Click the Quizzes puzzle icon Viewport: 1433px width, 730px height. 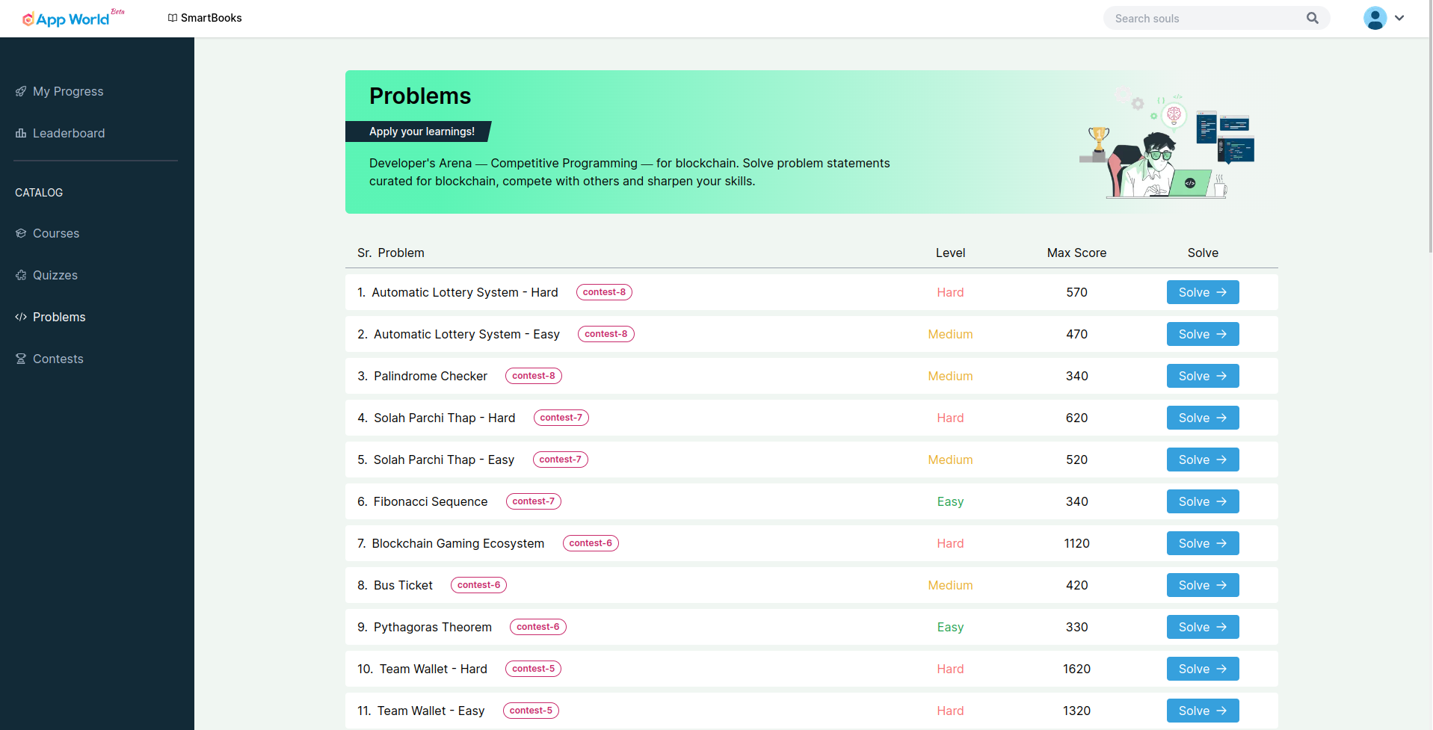click(21, 275)
